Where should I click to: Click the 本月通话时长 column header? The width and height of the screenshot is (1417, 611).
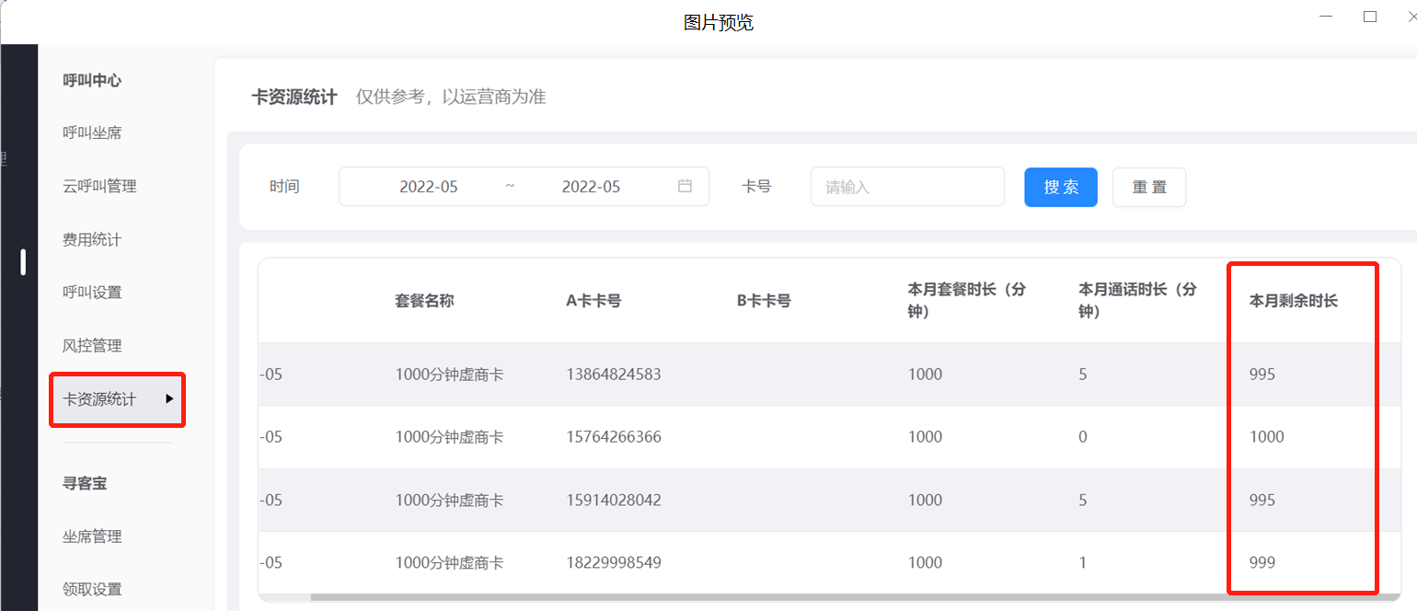tap(1137, 301)
